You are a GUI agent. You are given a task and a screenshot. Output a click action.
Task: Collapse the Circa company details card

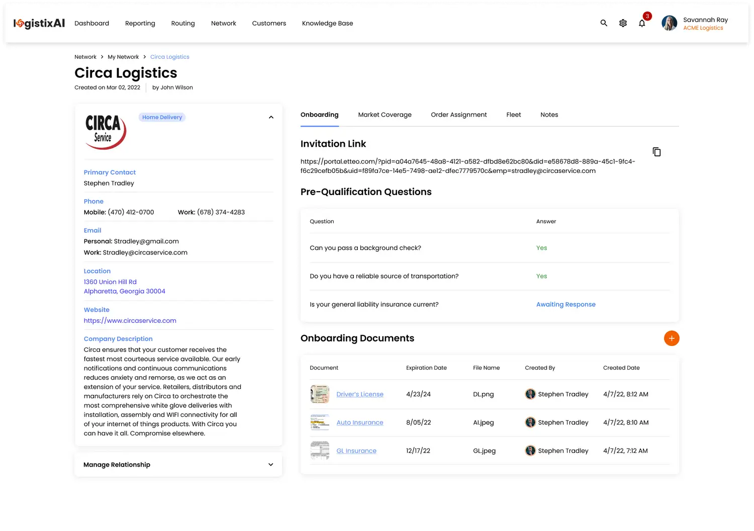point(271,117)
